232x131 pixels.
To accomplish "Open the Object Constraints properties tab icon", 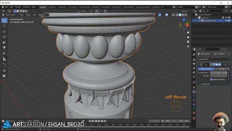I will [194, 104].
